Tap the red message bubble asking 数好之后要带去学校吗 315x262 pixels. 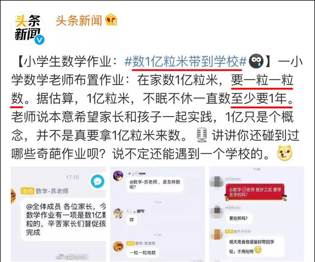point(255,192)
